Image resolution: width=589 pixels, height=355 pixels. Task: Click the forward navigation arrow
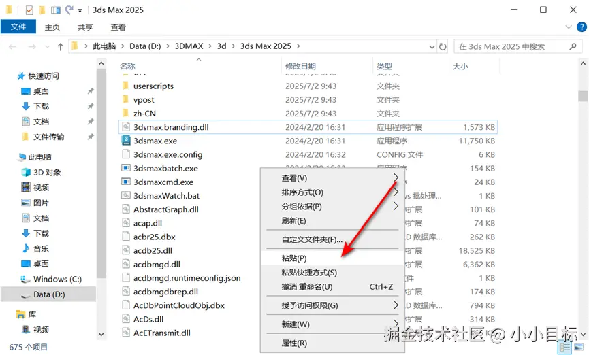pyautogui.click(x=32, y=46)
